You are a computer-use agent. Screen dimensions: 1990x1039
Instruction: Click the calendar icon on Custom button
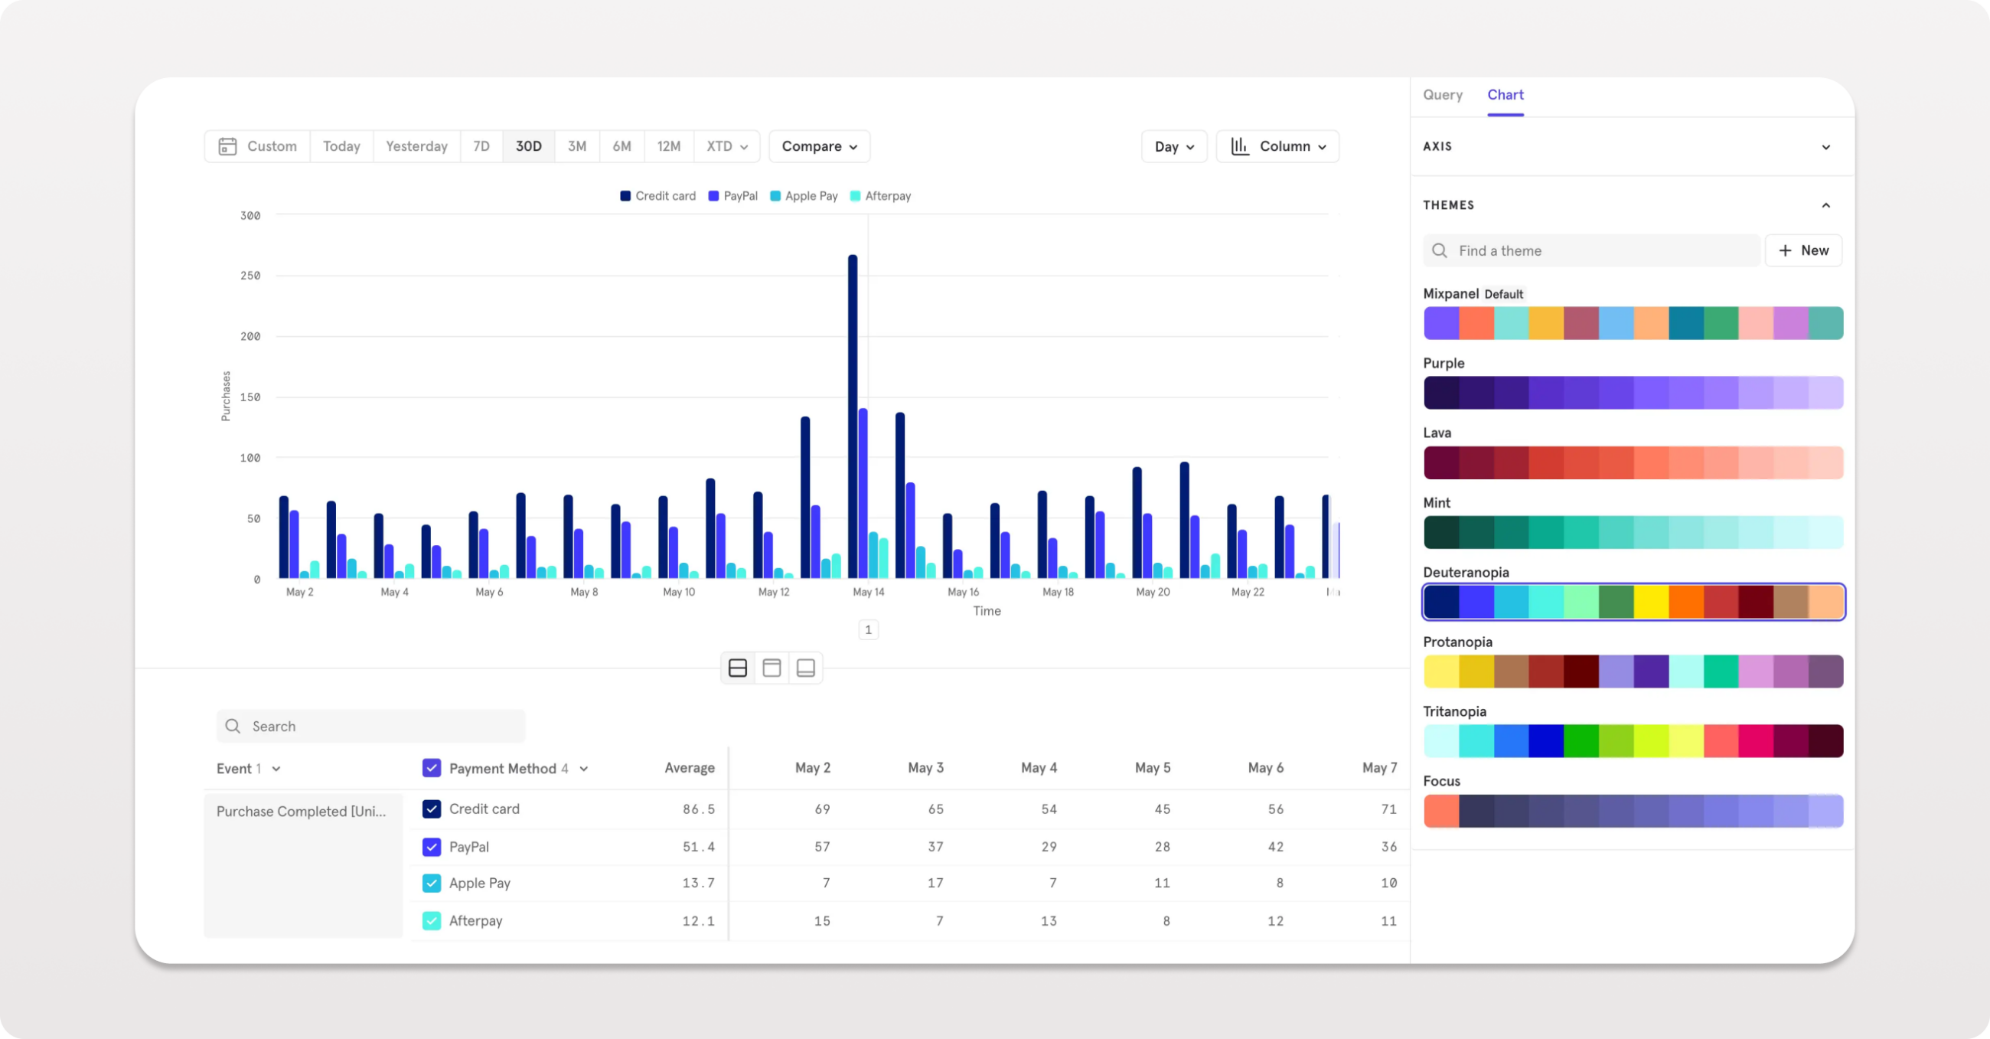tap(227, 146)
